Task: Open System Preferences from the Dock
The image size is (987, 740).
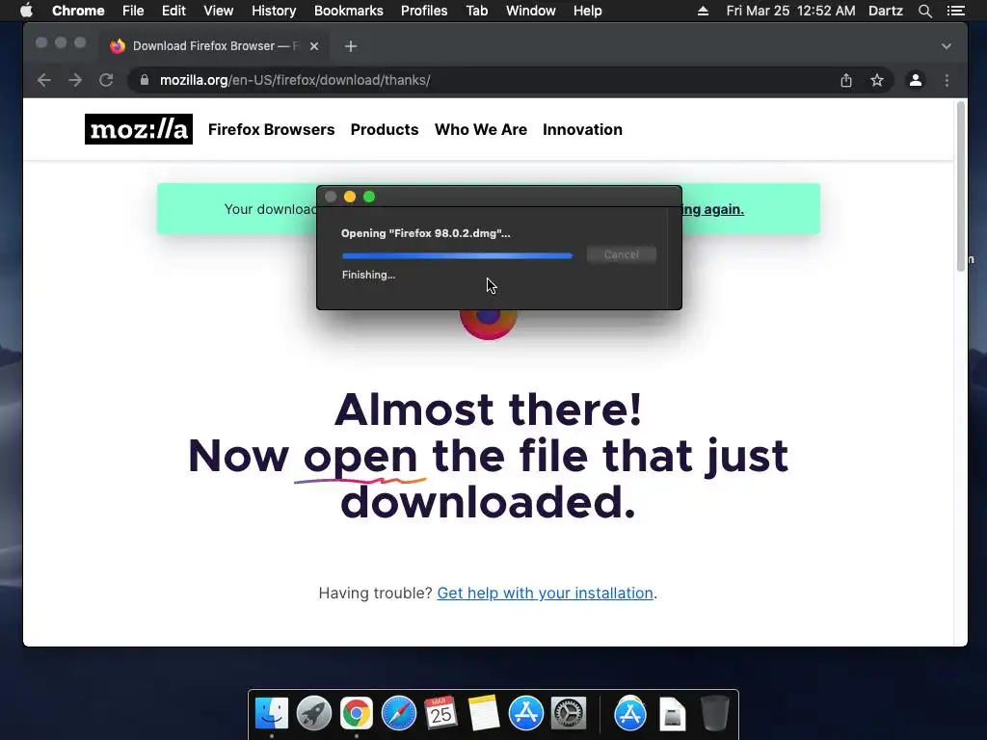Action: (x=569, y=714)
